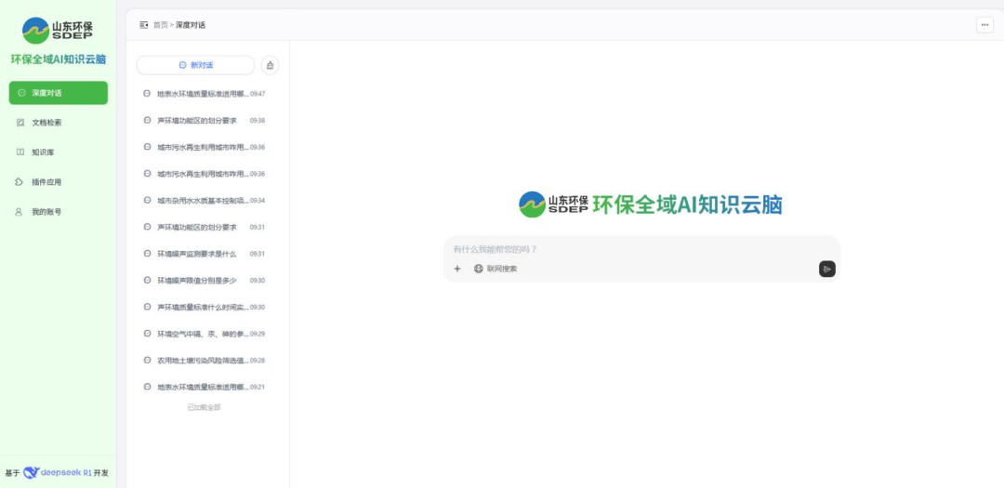This screenshot has height=488, width=1004.
Task: Open the 知识库 menu item
Action: coord(59,152)
